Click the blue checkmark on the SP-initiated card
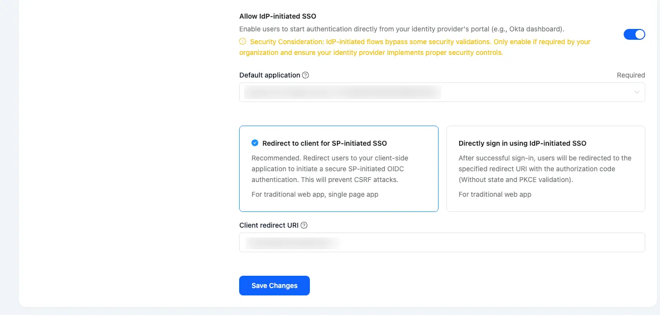Screen dimensions: 660x315 click(255, 143)
